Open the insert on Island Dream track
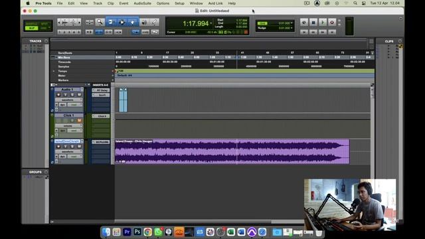Screen dimensions: 425x239 coord(101,142)
